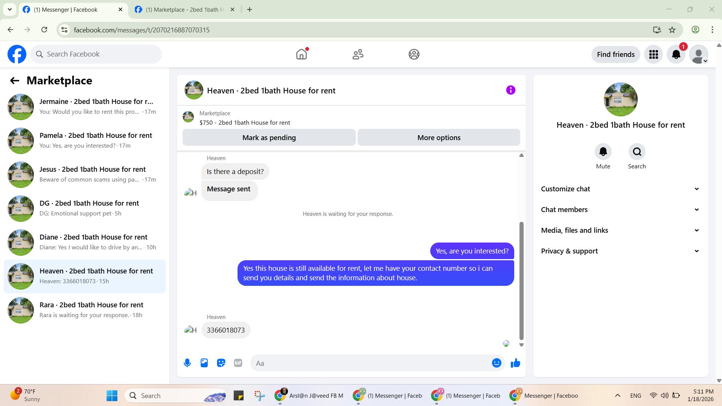Click the Heaven chat header title

[271, 91]
